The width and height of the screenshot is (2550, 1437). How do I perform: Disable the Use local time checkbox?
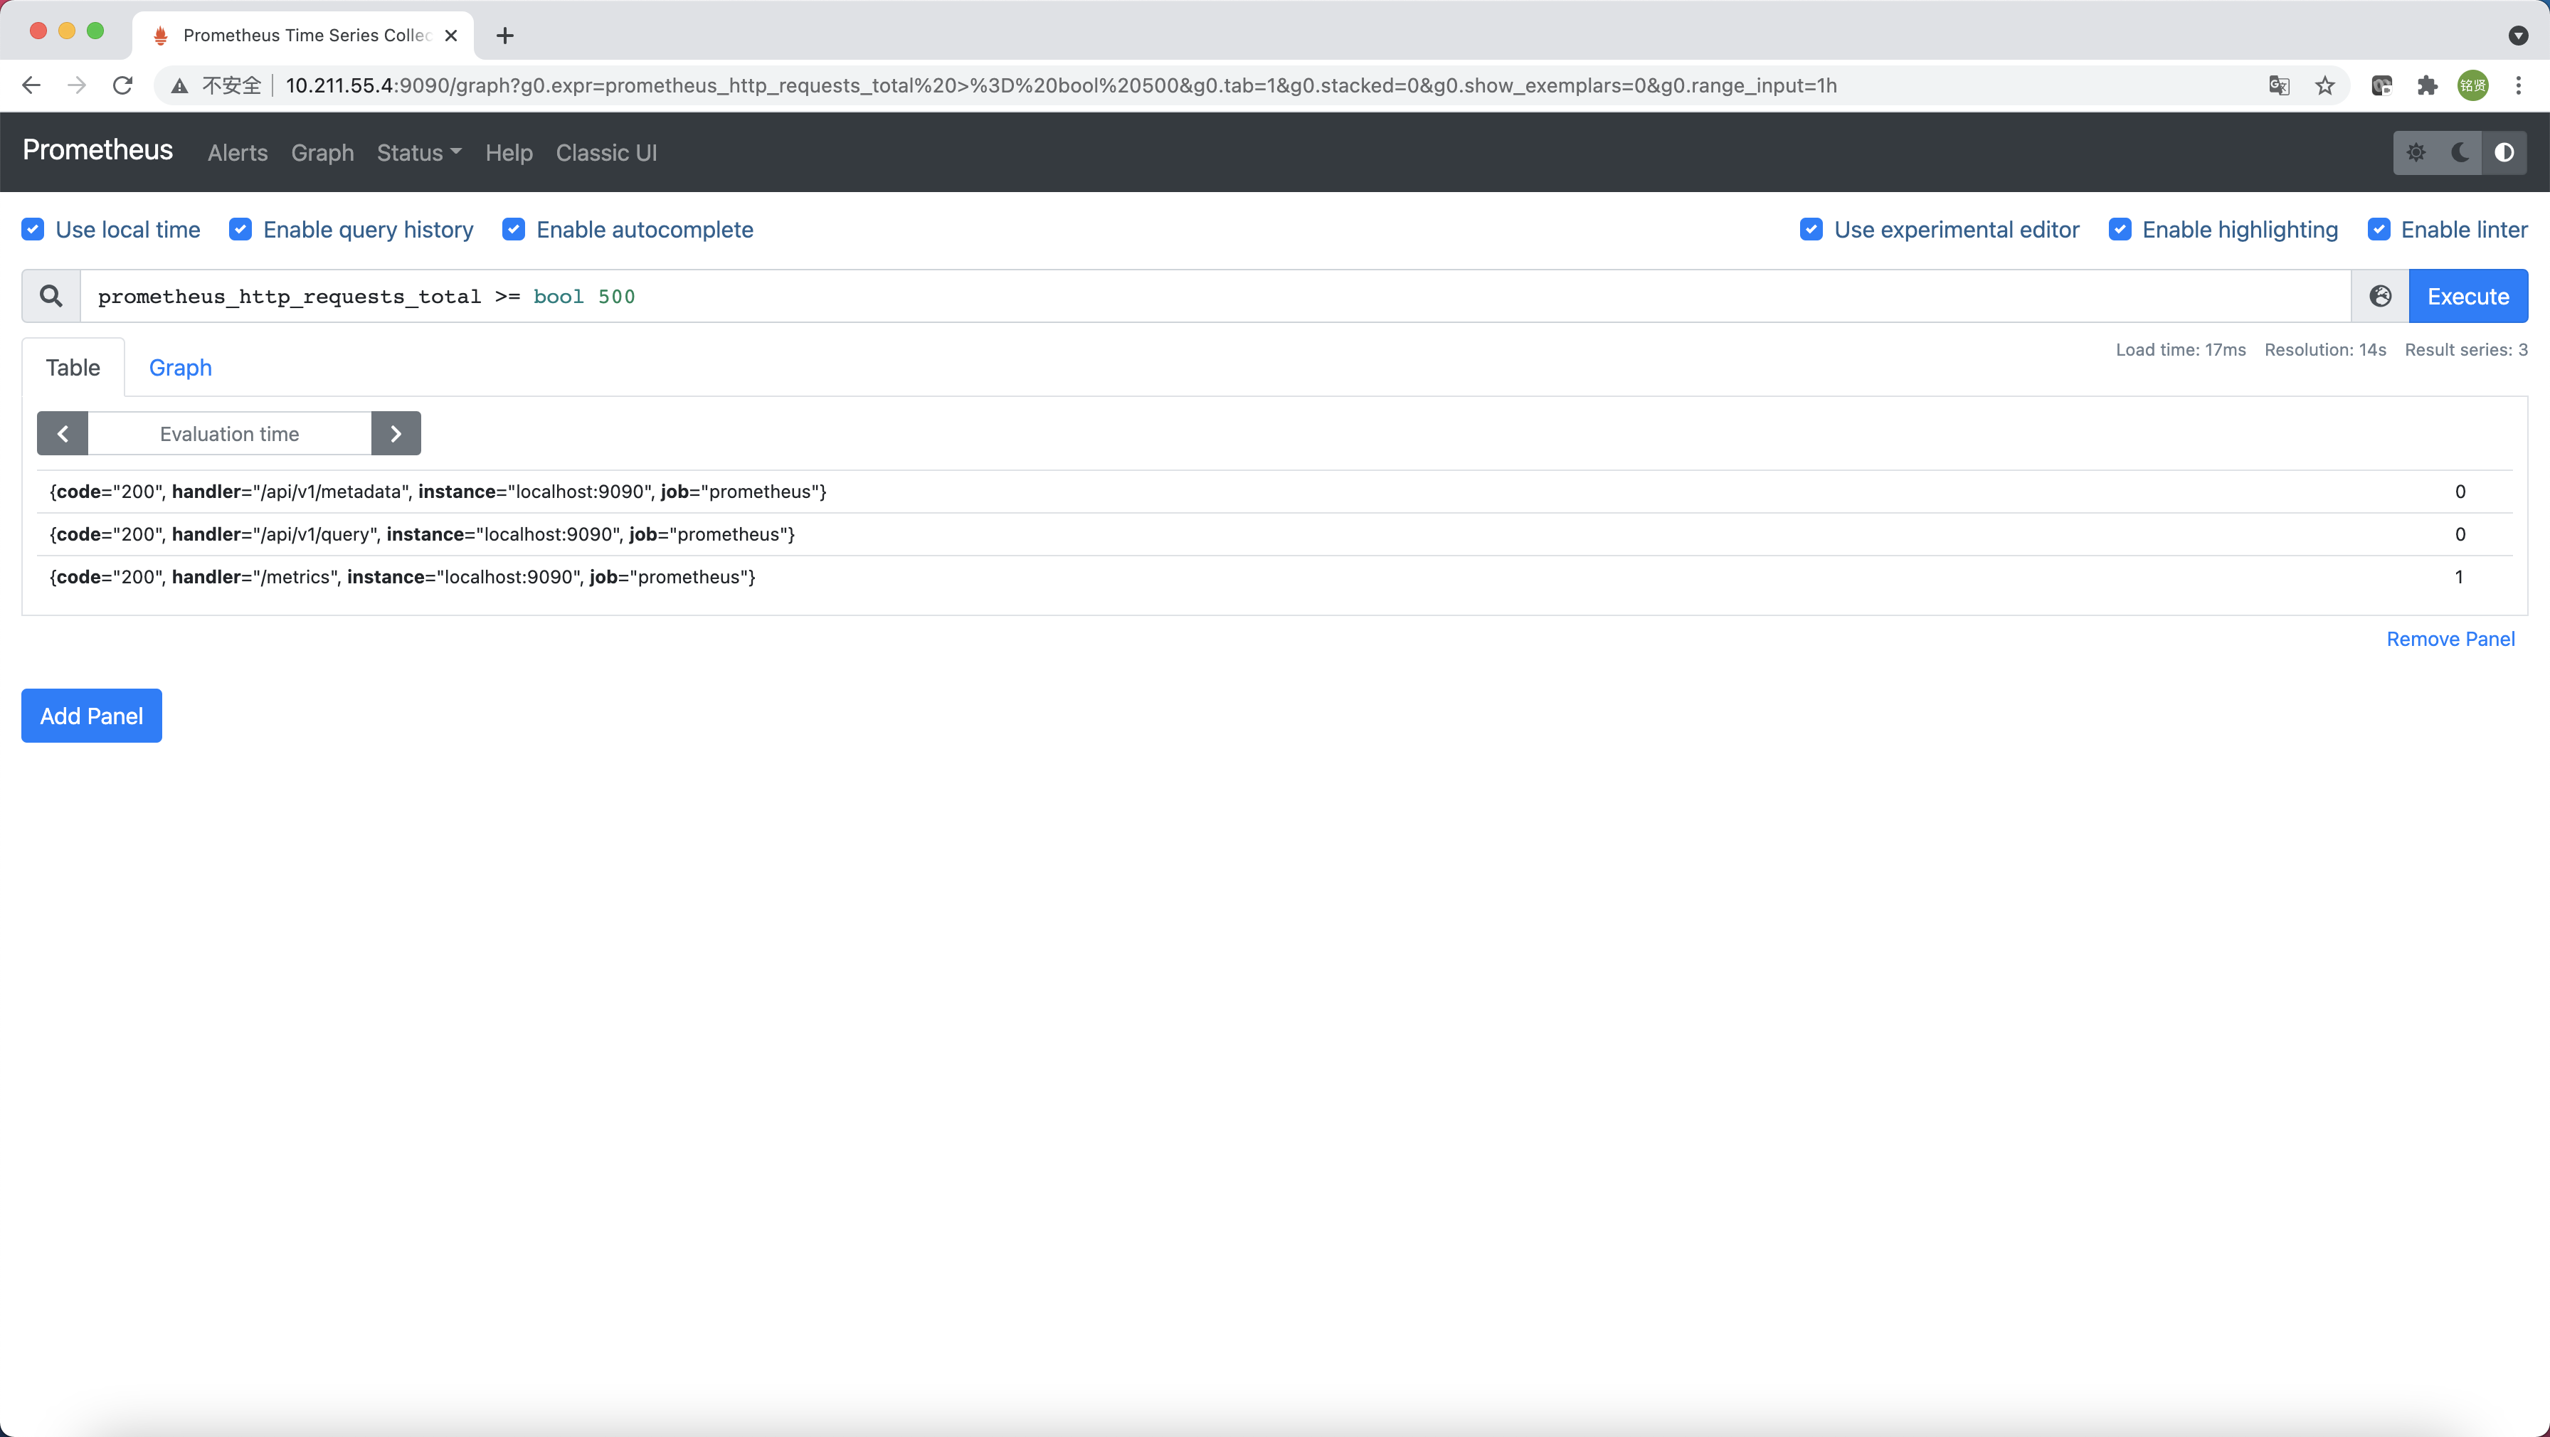pyautogui.click(x=33, y=230)
